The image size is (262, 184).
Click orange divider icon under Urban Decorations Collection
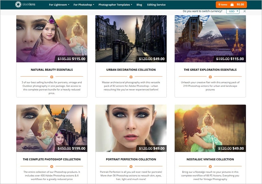click(x=131, y=77)
